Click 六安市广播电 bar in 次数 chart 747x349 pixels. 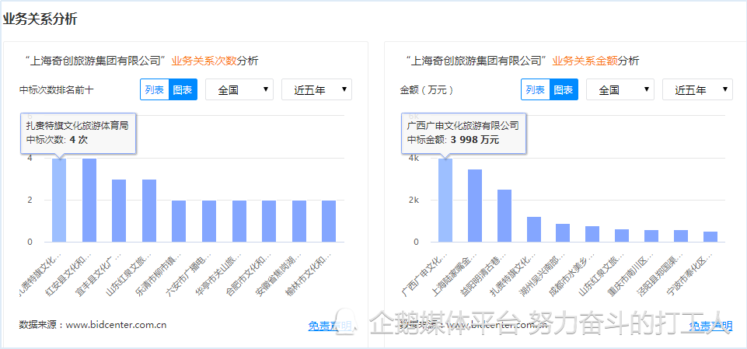click(209, 222)
